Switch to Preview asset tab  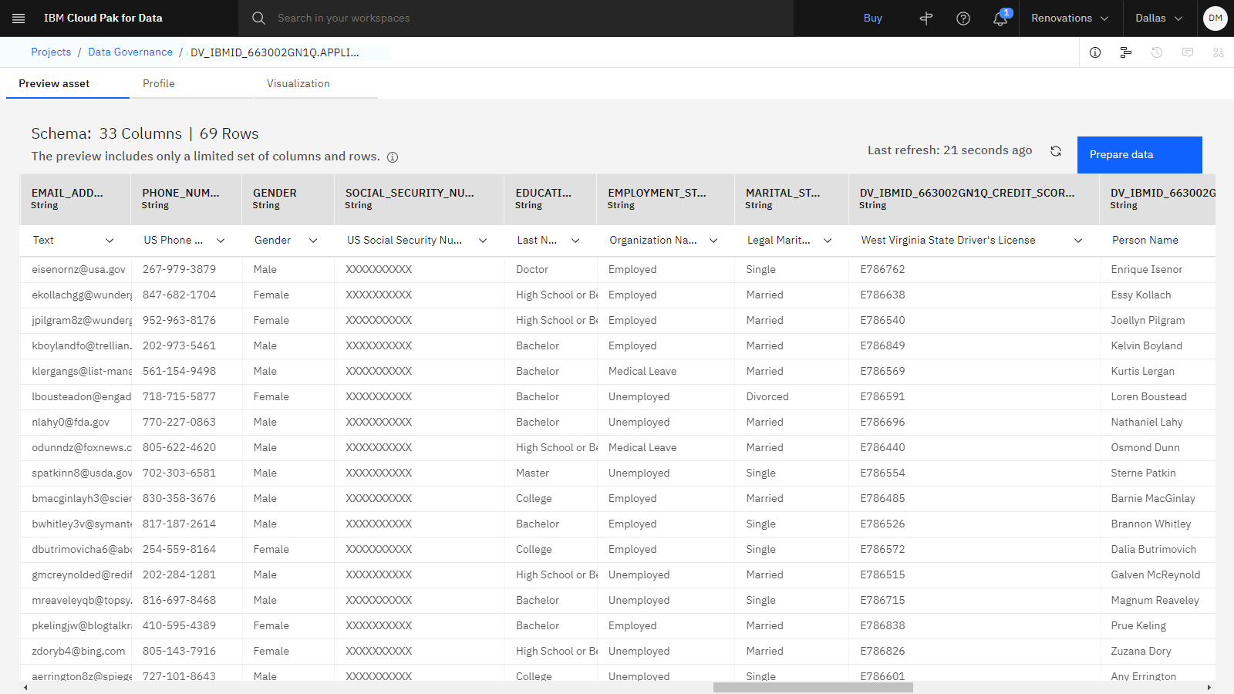(x=68, y=83)
